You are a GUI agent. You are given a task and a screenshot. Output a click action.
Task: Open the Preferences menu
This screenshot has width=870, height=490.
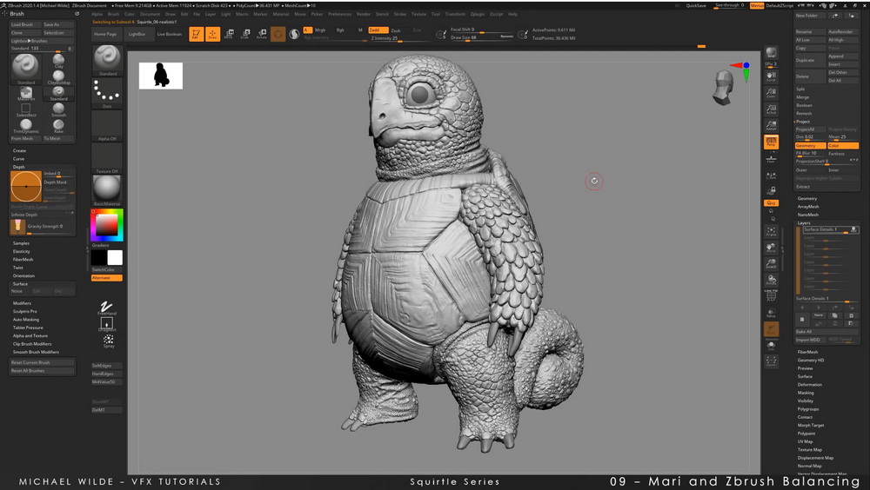click(x=339, y=14)
